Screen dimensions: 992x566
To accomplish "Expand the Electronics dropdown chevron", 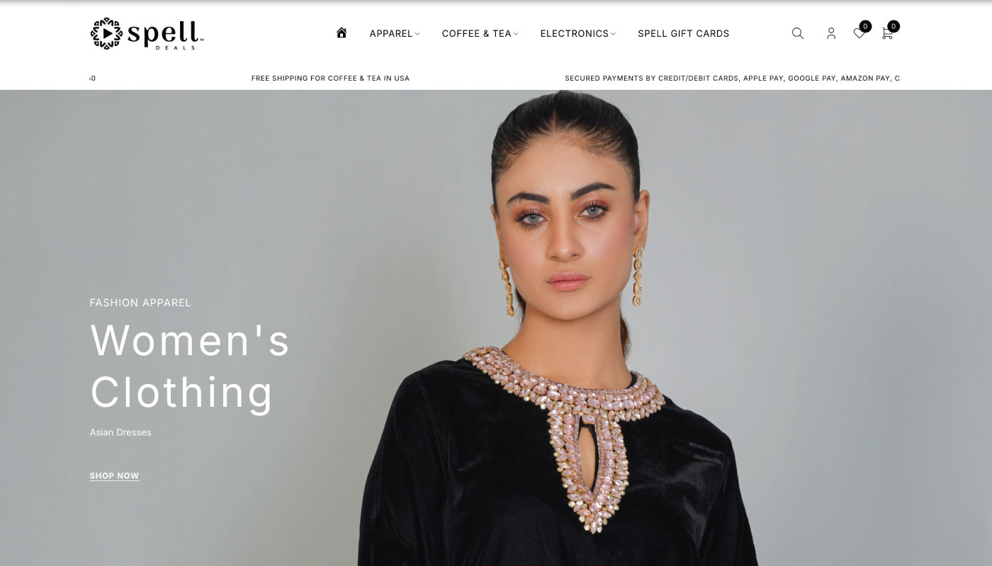I will [x=613, y=33].
